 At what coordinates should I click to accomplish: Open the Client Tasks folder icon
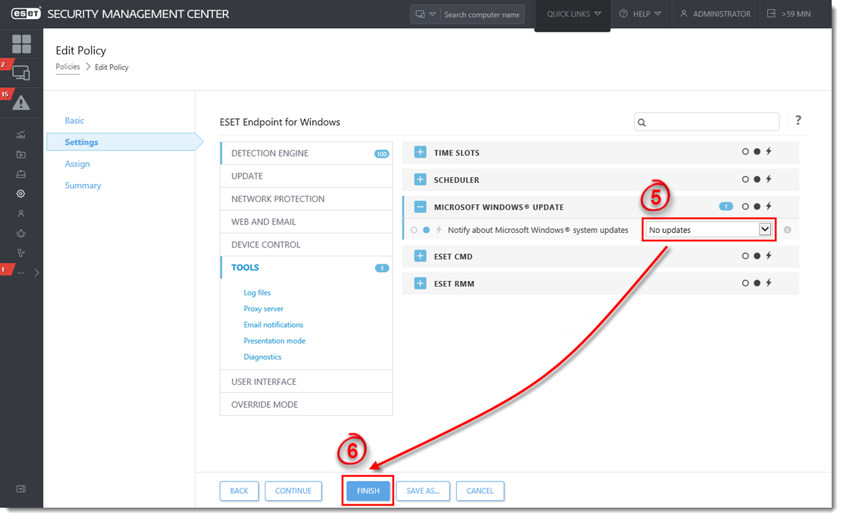pos(21,155)
